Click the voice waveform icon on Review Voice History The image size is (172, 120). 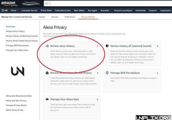tap(47, 46)
